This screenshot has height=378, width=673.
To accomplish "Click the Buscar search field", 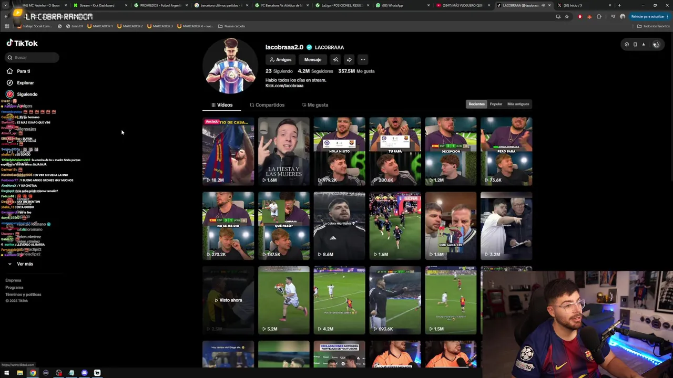I will [33, 57].
